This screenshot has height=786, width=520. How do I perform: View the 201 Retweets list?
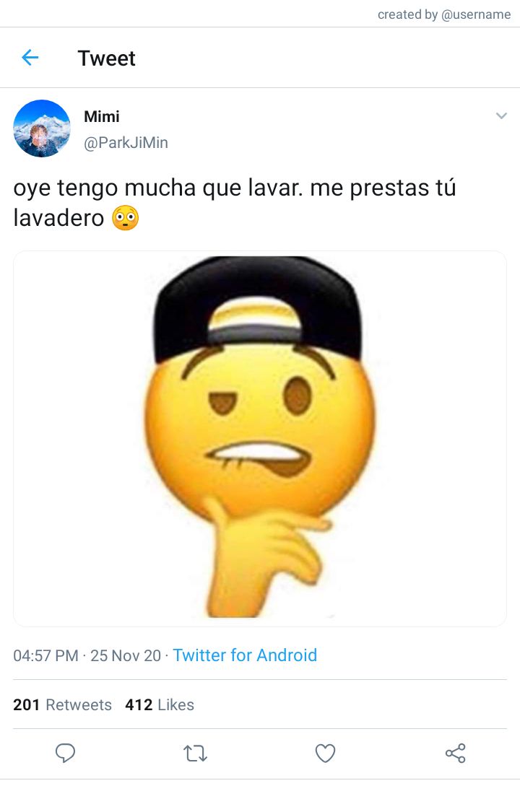pos(62,704)
